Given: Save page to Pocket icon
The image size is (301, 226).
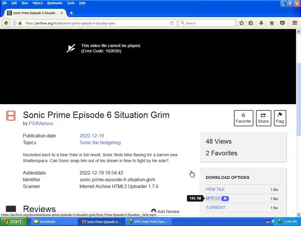Looking at the screenshot, I should click(x=282, y=23).
